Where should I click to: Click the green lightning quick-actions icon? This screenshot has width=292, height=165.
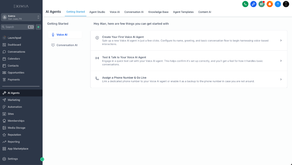point(38,27)
